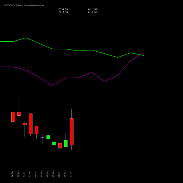This screenshot has height=183, width=183.
Task: Select the 18 Dec date label
Action: tap(65, 174)
